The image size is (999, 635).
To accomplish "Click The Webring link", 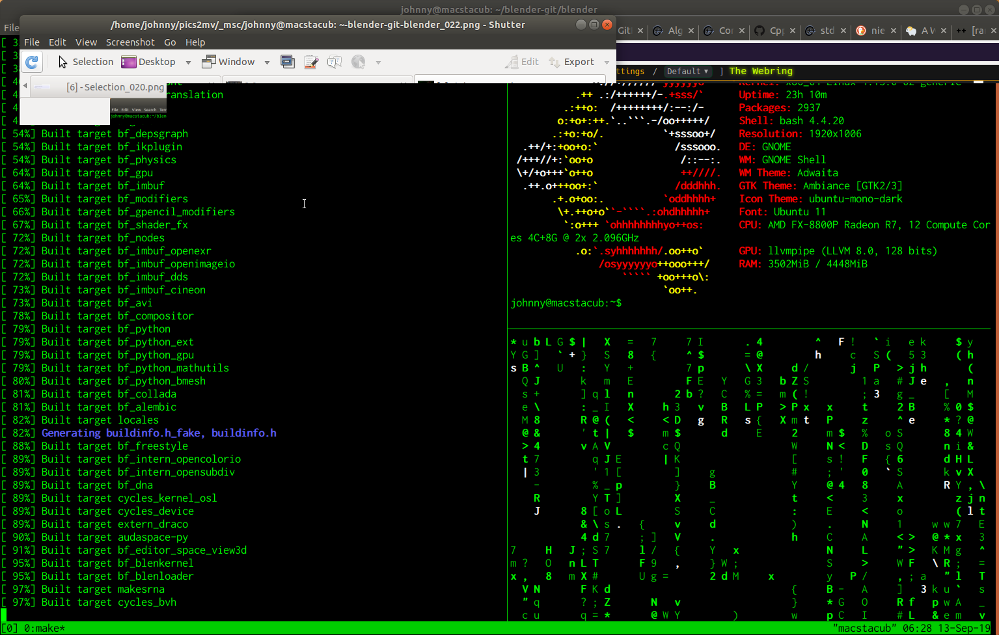I will coord(761,71).
